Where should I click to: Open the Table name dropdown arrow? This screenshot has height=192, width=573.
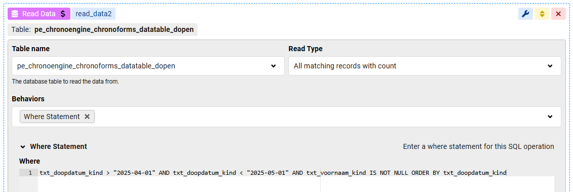point(274,66)
